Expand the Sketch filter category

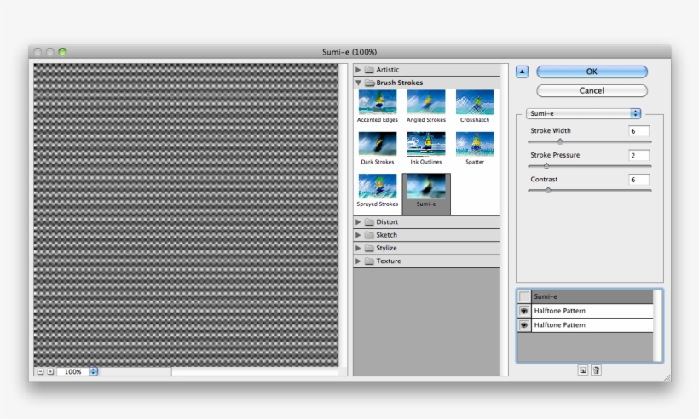[x=358, y=235]
